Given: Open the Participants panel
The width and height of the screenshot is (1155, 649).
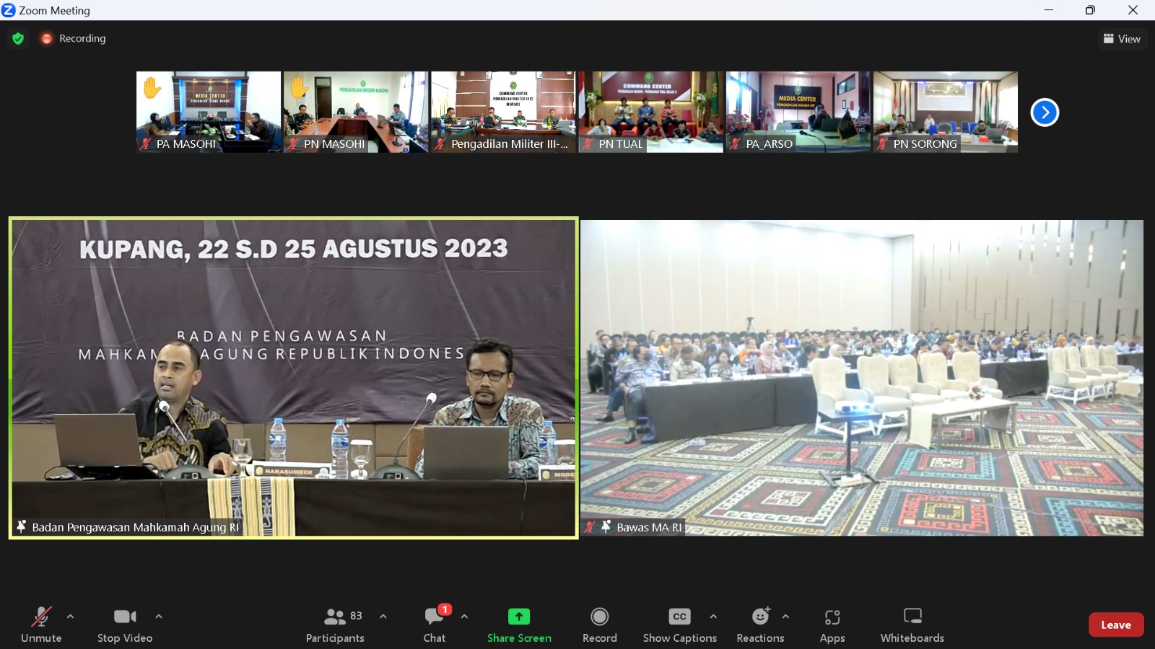Looking at the screenshot, I should [335, 625].
